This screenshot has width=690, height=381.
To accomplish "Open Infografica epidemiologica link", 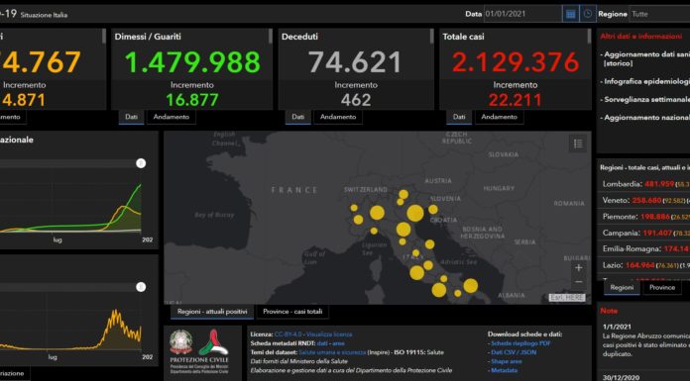I will click(645, 82).
